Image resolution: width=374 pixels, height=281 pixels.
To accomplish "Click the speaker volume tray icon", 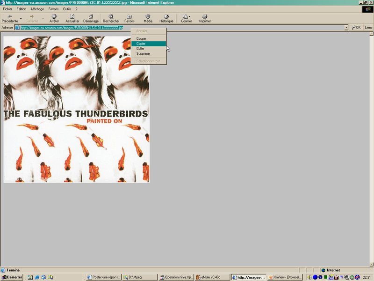I will tap(309, 277).
